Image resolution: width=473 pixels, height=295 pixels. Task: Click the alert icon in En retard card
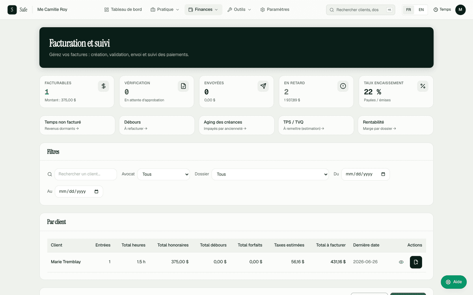coord(343,86)
